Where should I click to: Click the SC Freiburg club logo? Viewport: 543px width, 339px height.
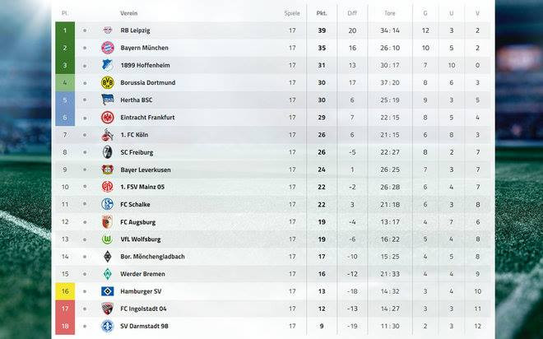[x=107, y=152]
